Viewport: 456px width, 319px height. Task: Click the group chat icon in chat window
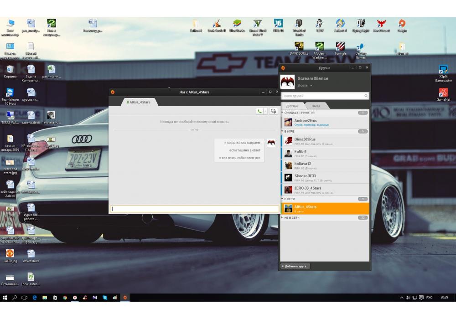(274, 111)
